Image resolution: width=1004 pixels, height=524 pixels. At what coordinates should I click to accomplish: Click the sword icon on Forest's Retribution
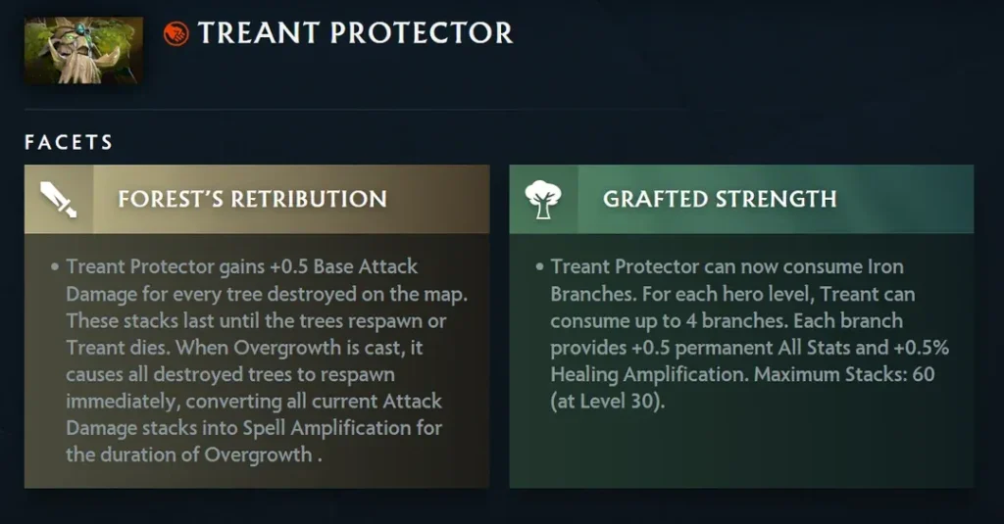(x=58, y=199)
